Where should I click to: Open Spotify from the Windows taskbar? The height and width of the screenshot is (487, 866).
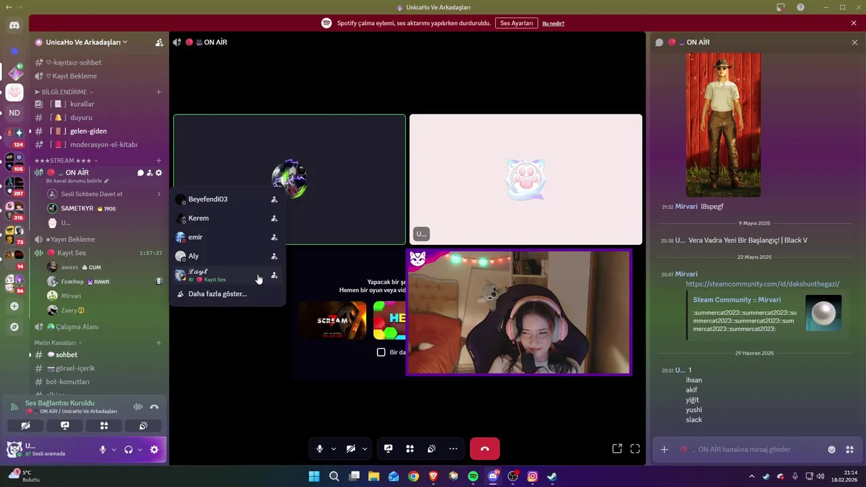(x=473, y=476)
